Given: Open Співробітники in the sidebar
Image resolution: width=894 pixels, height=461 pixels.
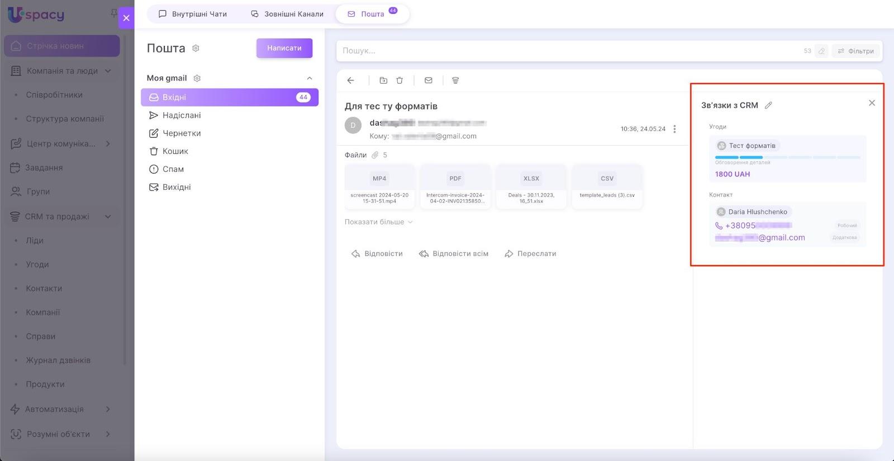Looking at the screenshot, I should 54,95.
